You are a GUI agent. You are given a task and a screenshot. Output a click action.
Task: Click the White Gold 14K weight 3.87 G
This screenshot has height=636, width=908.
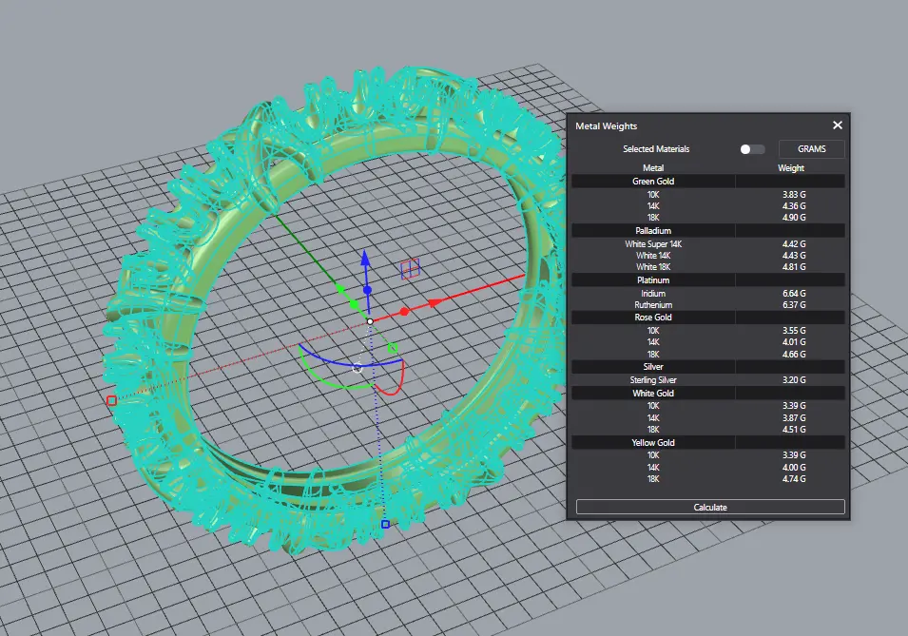[x=794, y=417]
